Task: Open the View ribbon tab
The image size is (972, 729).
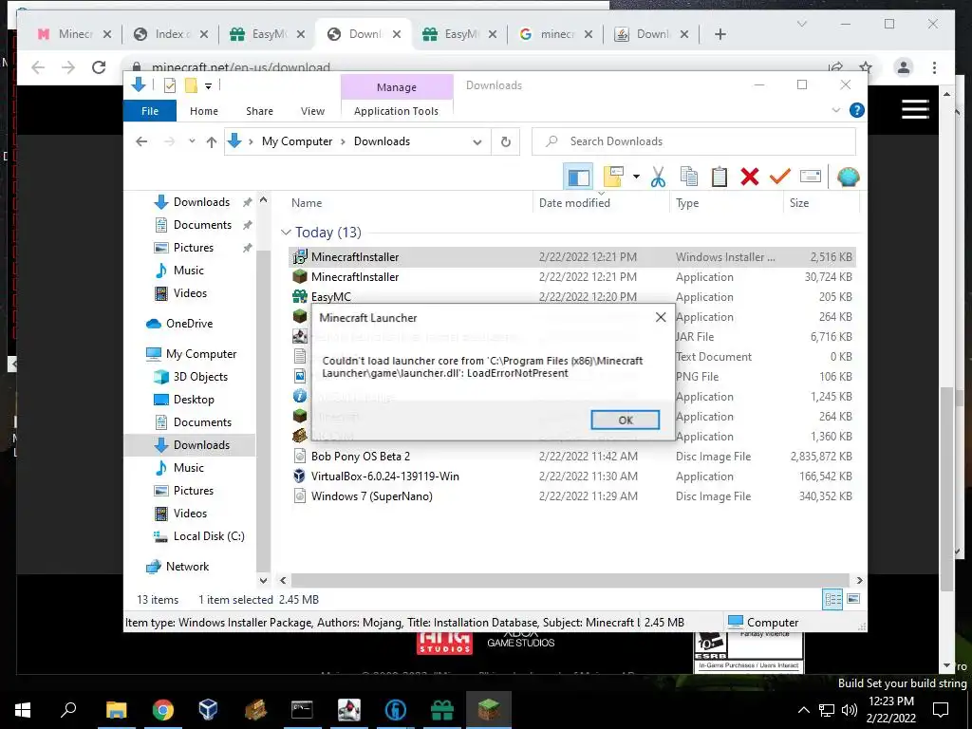Action: pos(312,111)
